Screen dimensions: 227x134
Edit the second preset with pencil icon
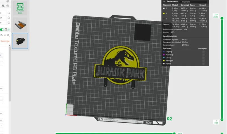9,18
